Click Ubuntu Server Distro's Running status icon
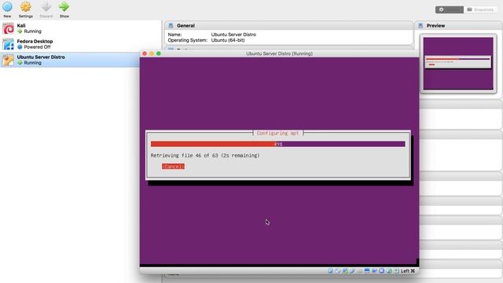The width and height of the screenshot is (503, 283). (20, 63)
